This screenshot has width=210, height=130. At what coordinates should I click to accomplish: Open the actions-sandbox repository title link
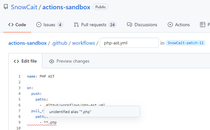pos(66,7)
